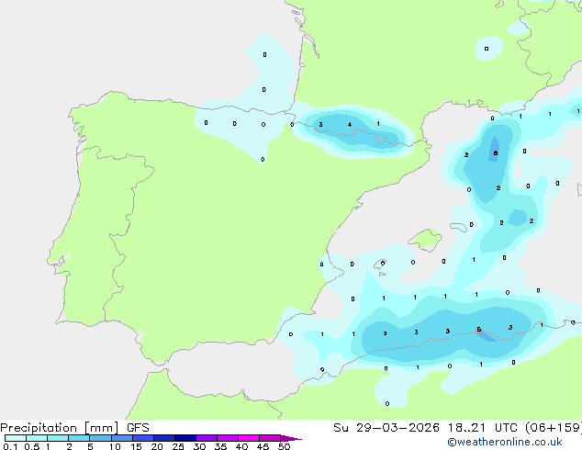Viewport: 582px width, 450px height.
Task: Click the 50 mm arrow end of legend
Action: [291, 438]
